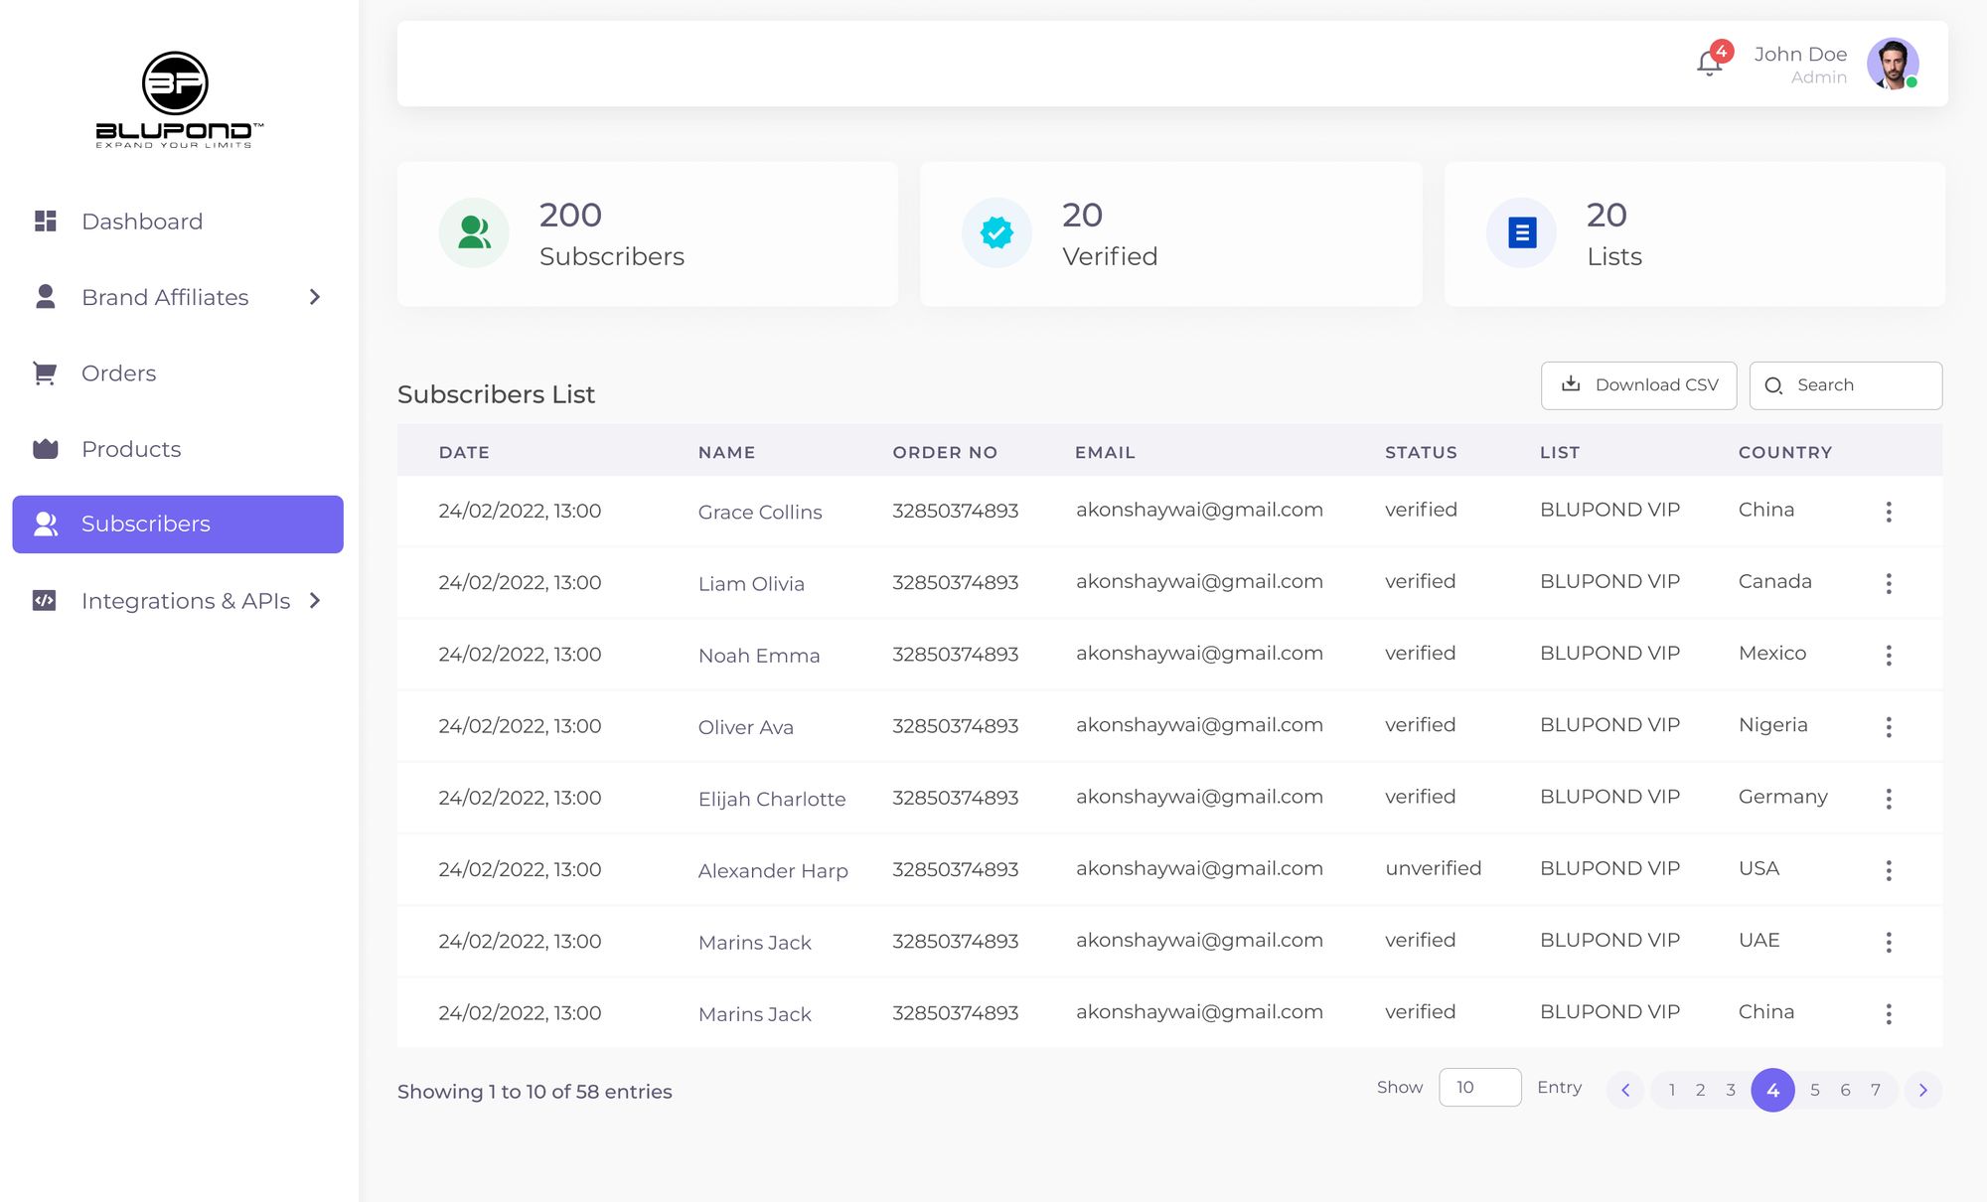Open three-dot menu for Alexander Harp row
The height and width of the screenshot is (1202, 1987).
click(1888, 870)
